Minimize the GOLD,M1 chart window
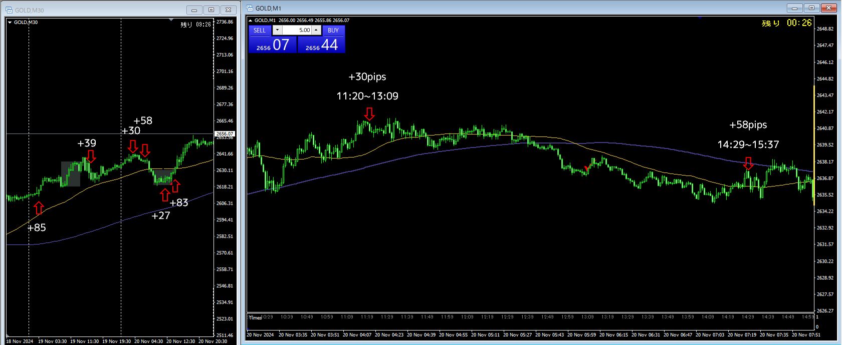 [x=794, y=8]
